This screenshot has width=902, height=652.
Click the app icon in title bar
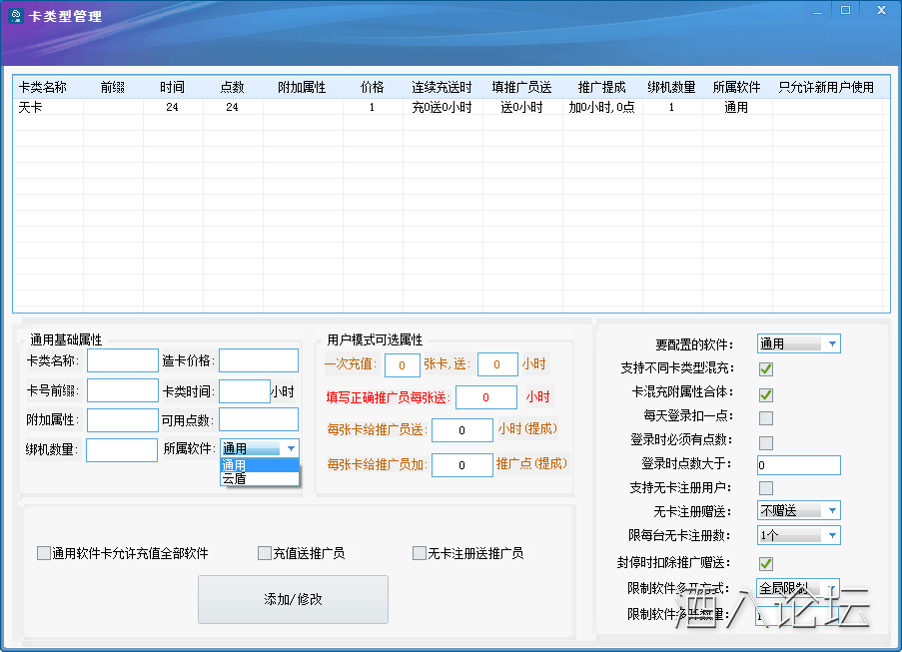point(15,16)
